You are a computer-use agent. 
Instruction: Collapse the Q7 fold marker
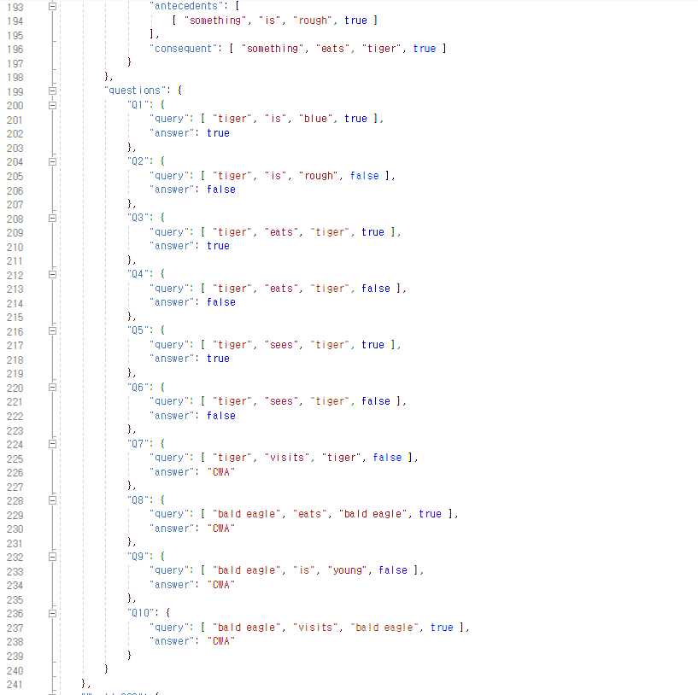point(52,443)
